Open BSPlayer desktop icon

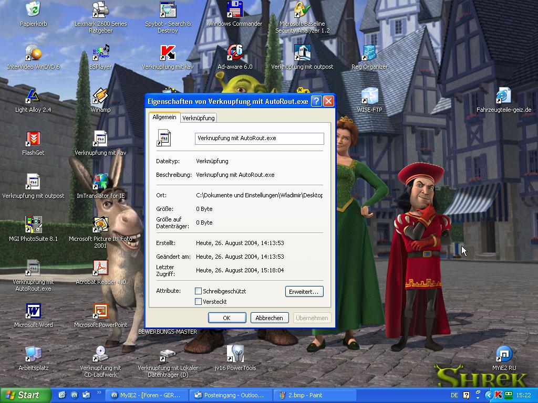(100, 52)
